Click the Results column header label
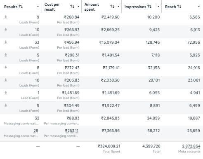Image resolution: width=203 pixels, height=159 pixels. click(11, 7)
